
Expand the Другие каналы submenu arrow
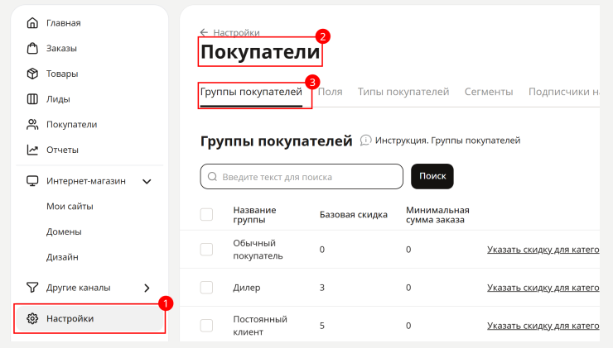click(147, 288)
